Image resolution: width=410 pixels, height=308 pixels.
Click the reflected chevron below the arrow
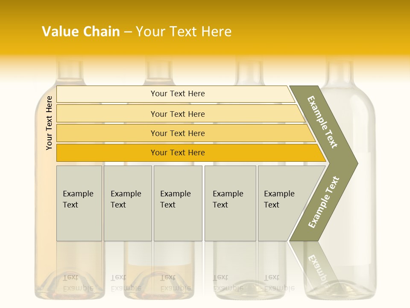tap(315, 265)
